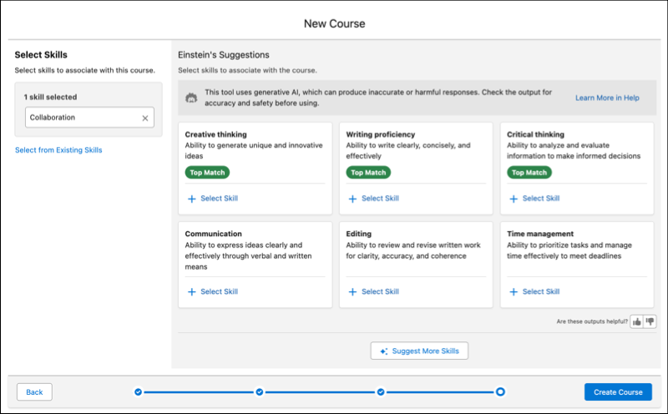Click the New Course title
668x414 pixels.
(x=335, y=24)
